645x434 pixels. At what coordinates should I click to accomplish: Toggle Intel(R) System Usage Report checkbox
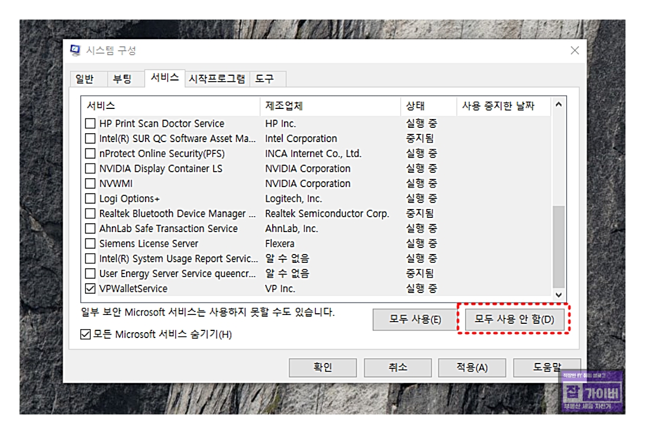click(x=90, y=259)
